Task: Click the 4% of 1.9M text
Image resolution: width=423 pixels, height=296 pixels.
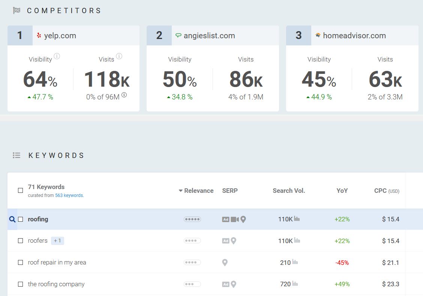Action: tap(246, 97)
